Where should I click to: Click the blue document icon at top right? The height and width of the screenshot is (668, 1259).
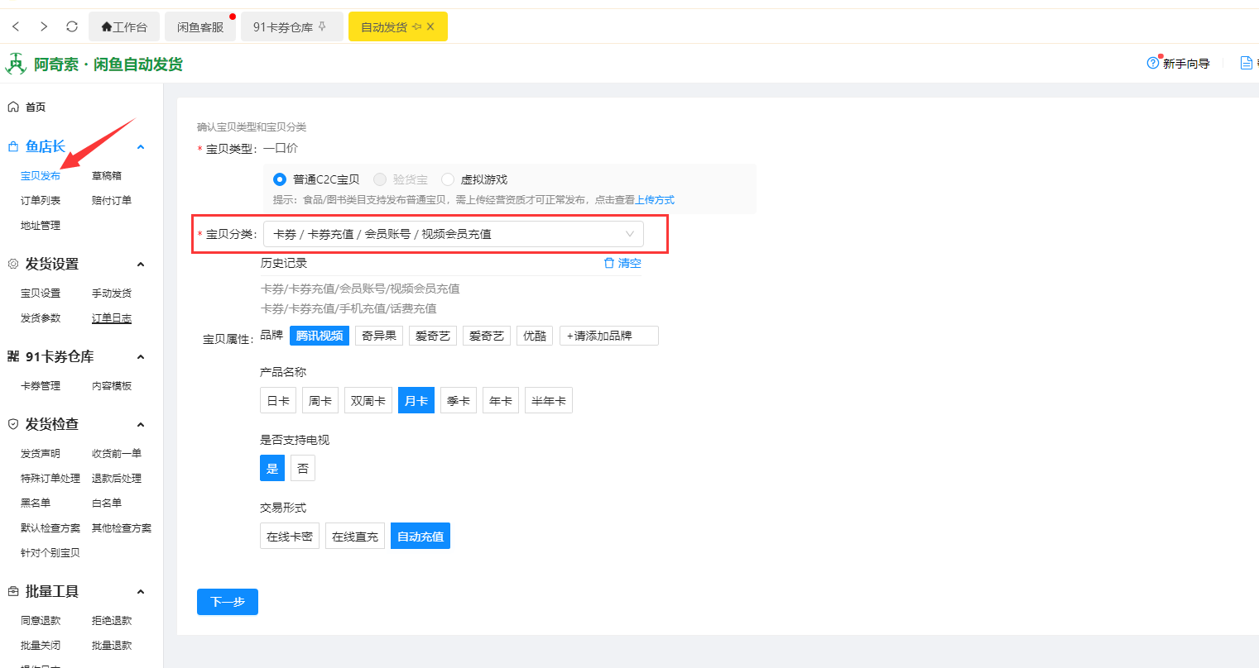pyautogui.click(x=1246, y=63)
